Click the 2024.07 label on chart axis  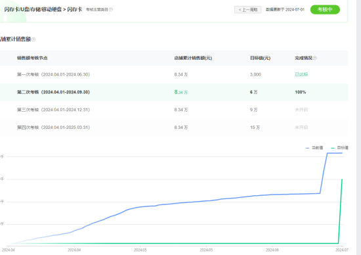(x=342, y=250)
